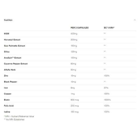Click the MSM row label

pos(7,34)
